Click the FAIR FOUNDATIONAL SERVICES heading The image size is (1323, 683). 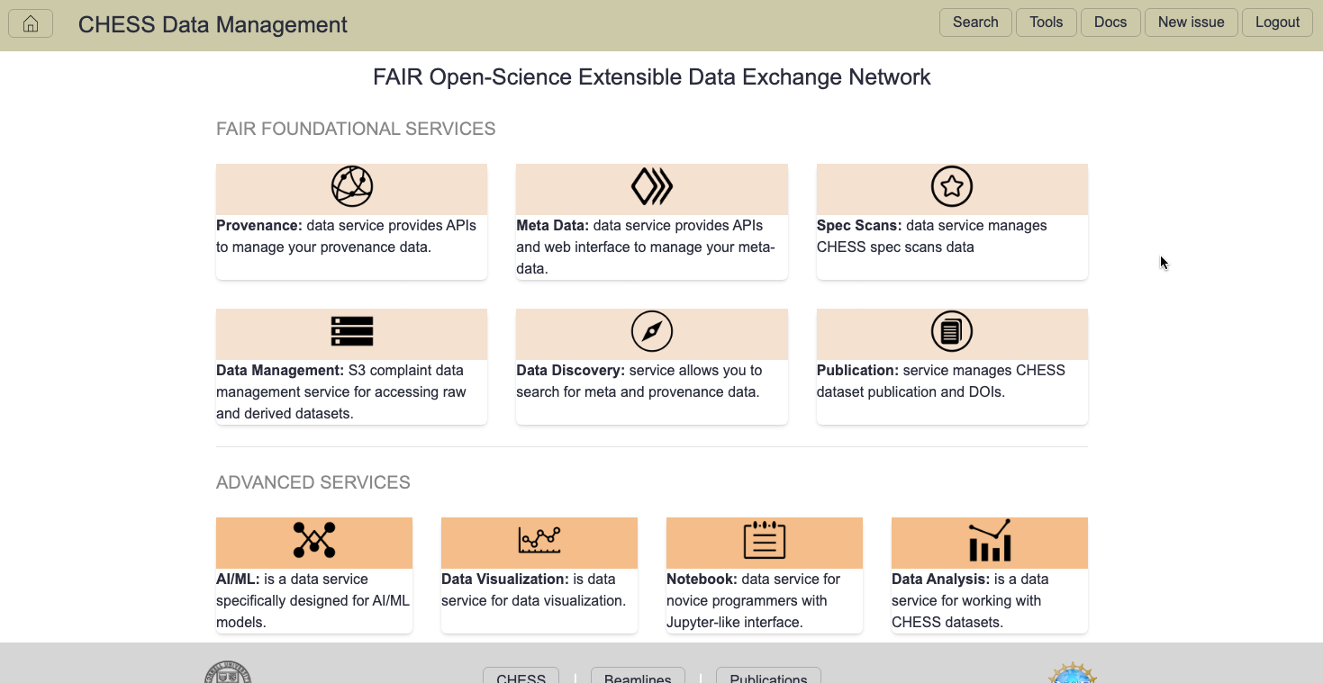(x=356, y=129)
